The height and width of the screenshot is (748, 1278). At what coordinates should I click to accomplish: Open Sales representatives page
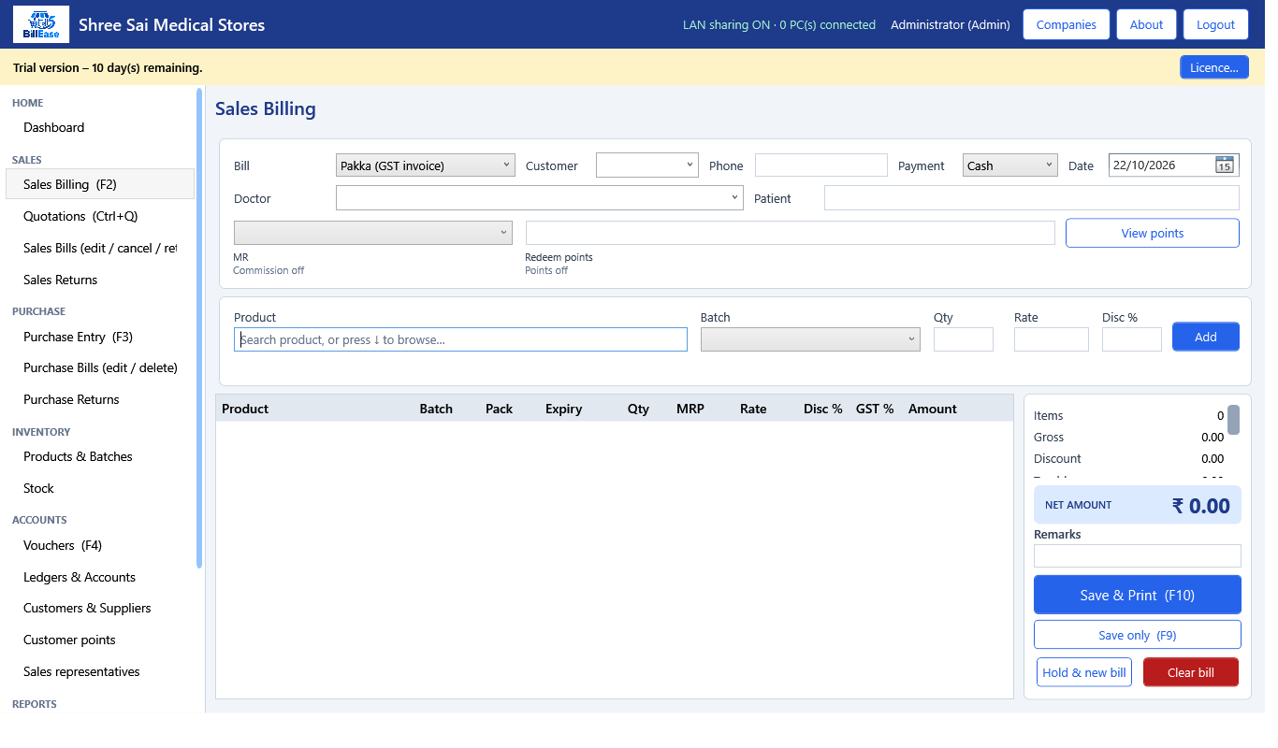100,671
